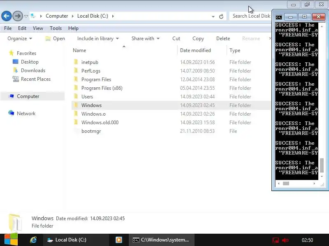Select the inetpub folder icon
Image resolution: width=329 pixels, height=246 pixels.
coord(76,62)
